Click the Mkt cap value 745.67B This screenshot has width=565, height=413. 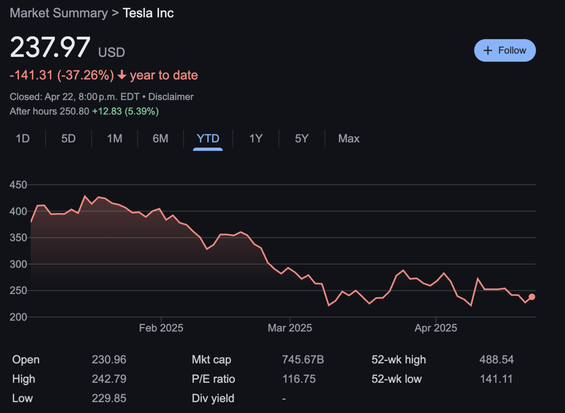[x=303, y=360]
